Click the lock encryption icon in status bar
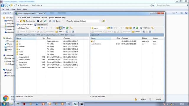Viewport: 189px width, 106px height. (x=136, y=100)
